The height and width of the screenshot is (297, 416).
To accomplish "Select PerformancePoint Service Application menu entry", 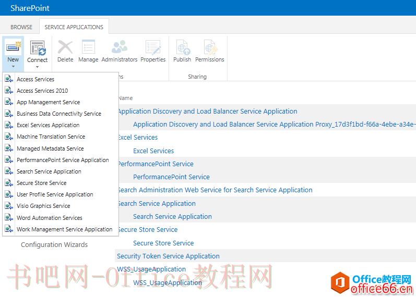I will (63, 160).
